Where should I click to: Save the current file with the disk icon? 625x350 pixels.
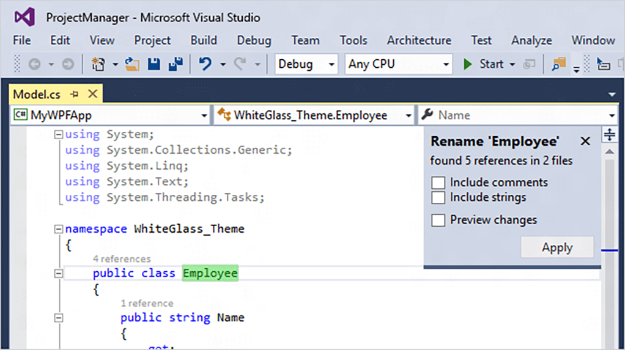[x=154, y=64]
